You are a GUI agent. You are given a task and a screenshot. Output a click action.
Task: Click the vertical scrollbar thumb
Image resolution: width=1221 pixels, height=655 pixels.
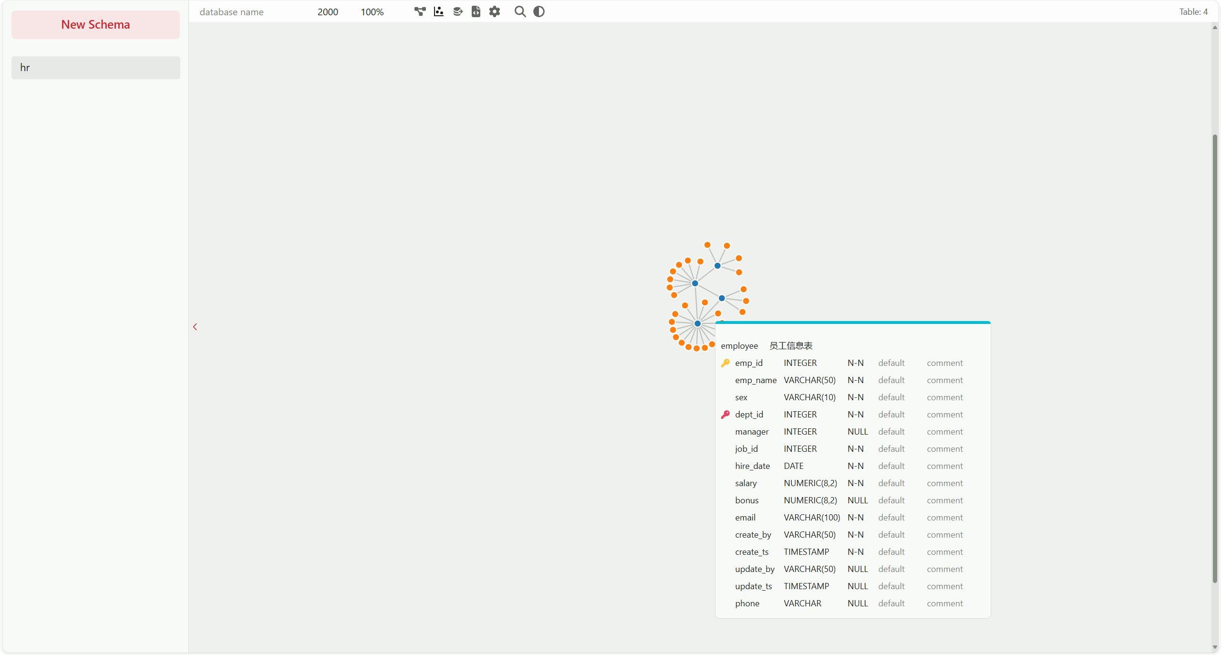pos(1215,358)
